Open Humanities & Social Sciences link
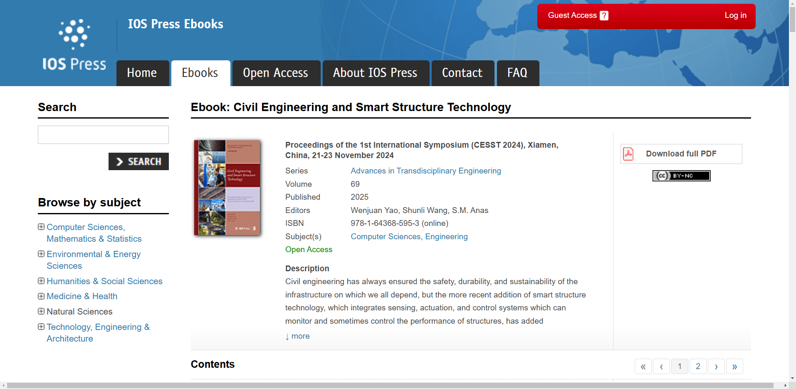Screen dimensions: 796x389 point(104,281)
